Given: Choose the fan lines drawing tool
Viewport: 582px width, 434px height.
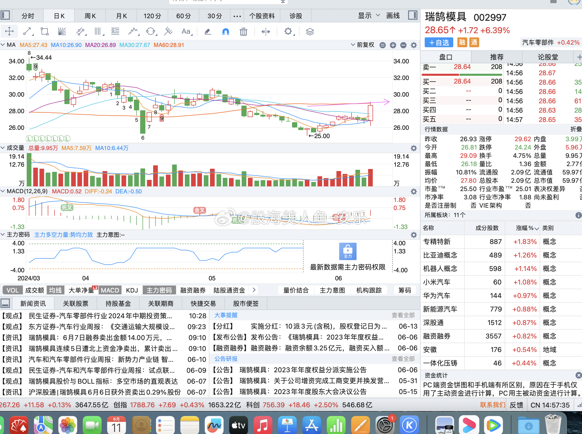Looking at the screenshot, I should point(62,31).
